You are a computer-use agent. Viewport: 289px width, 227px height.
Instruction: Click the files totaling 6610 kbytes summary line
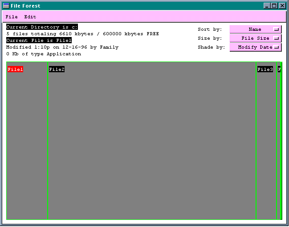82,34
